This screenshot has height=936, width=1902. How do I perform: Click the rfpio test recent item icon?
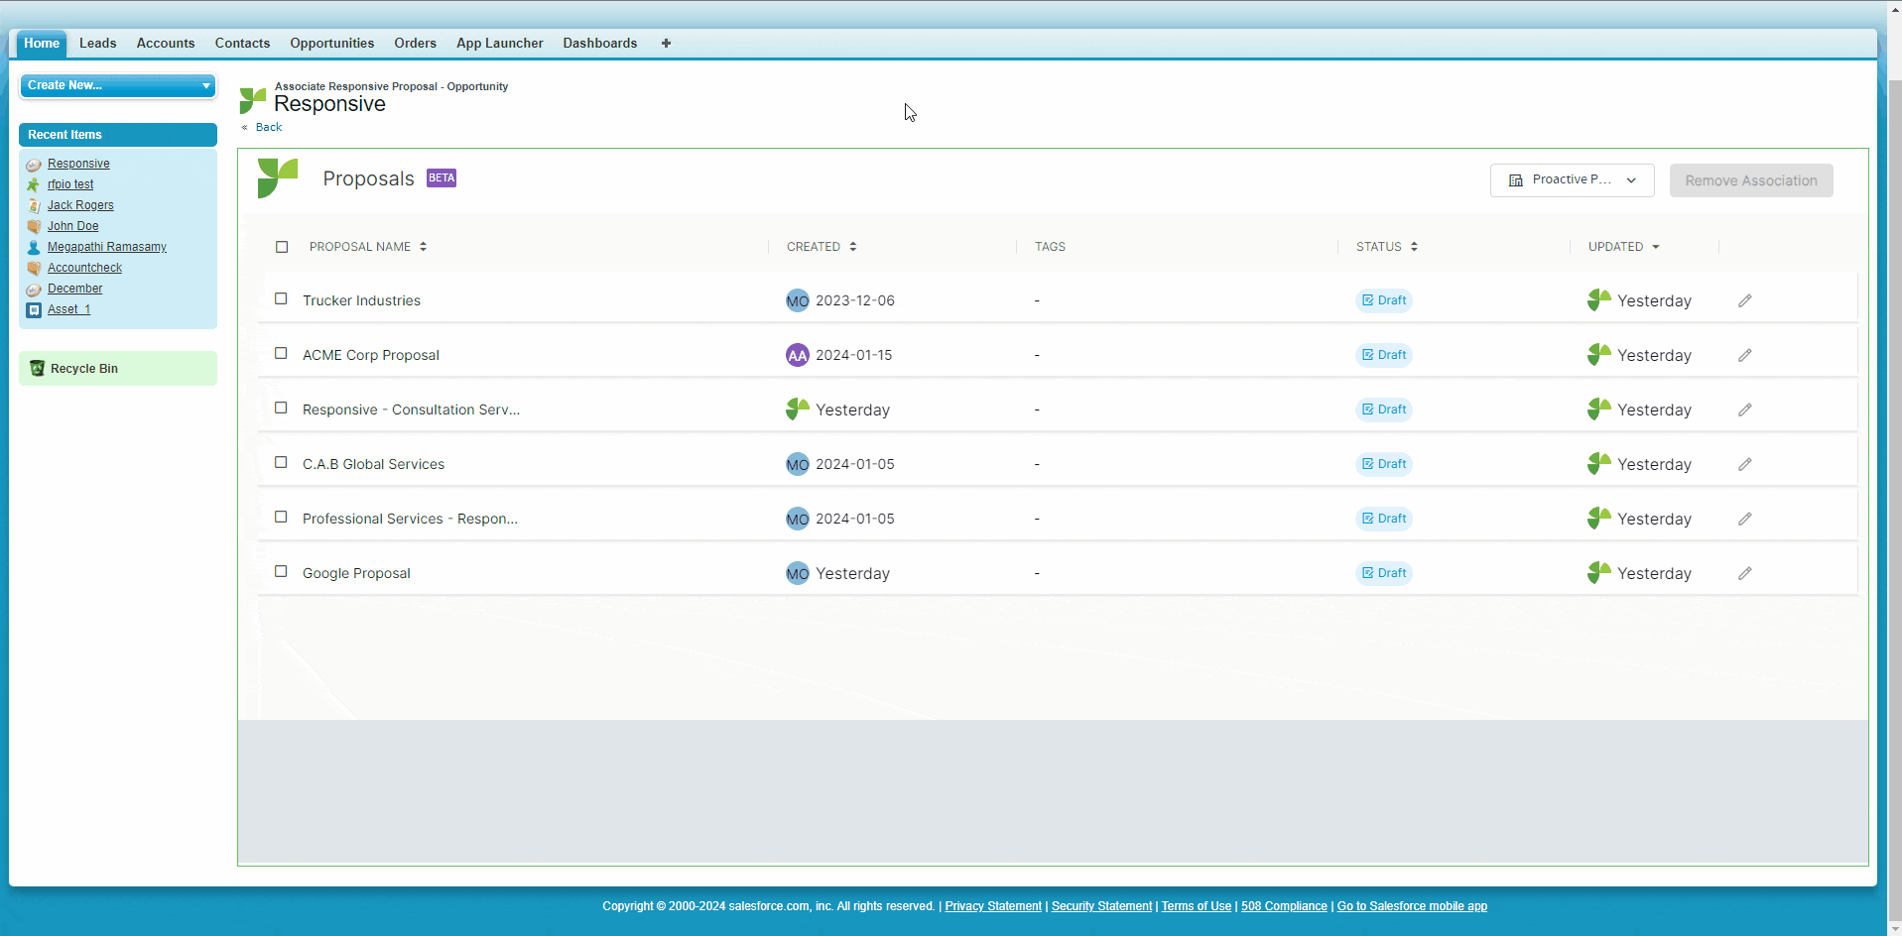pos(34,184)
